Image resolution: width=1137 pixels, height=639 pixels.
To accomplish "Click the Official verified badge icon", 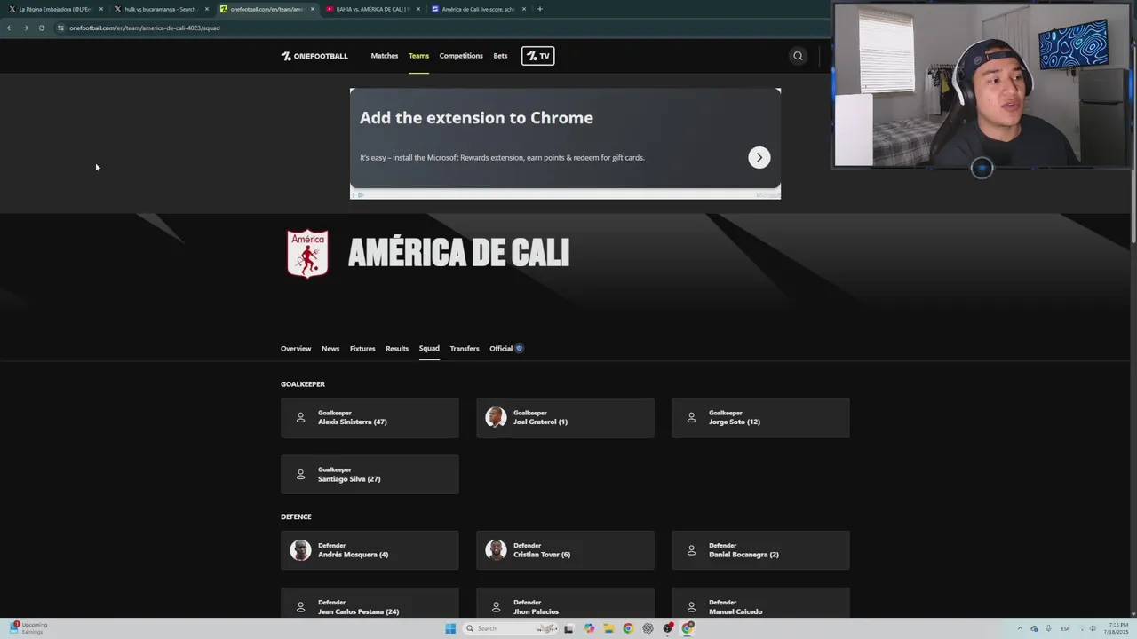I will coord(520,349).
